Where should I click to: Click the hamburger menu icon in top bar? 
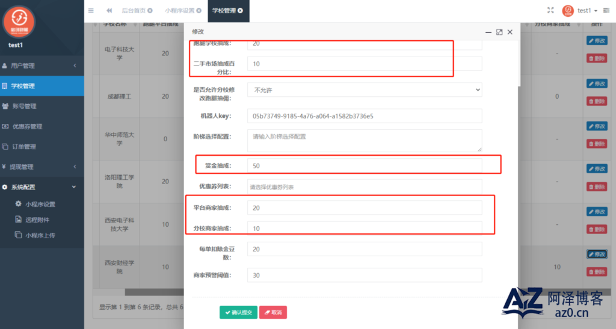pos(91,10)
